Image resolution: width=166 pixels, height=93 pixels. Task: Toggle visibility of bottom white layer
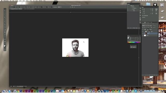pos(143,36)
